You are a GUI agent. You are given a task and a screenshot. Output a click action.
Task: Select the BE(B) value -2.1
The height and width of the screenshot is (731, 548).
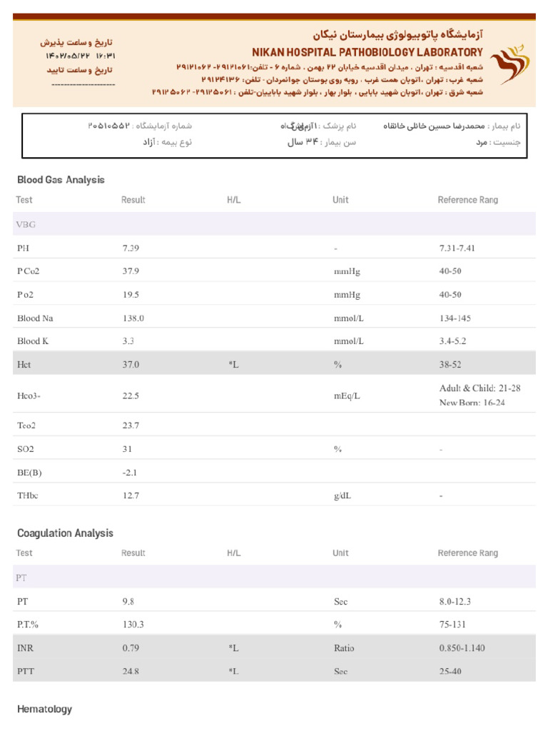point(130,473)
